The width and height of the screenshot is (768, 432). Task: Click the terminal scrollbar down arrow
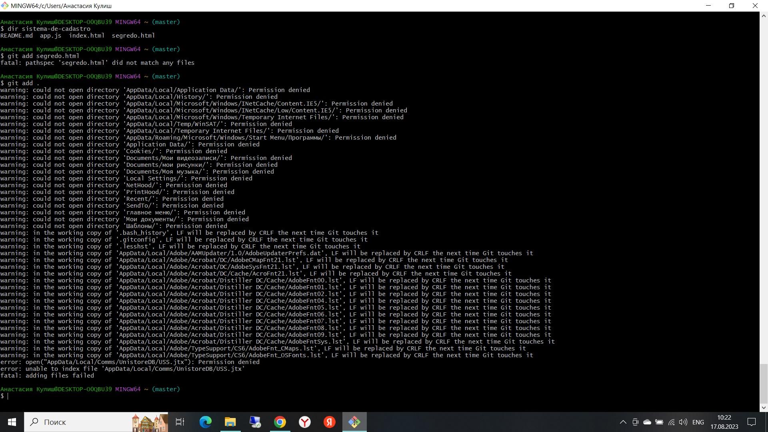764,408
